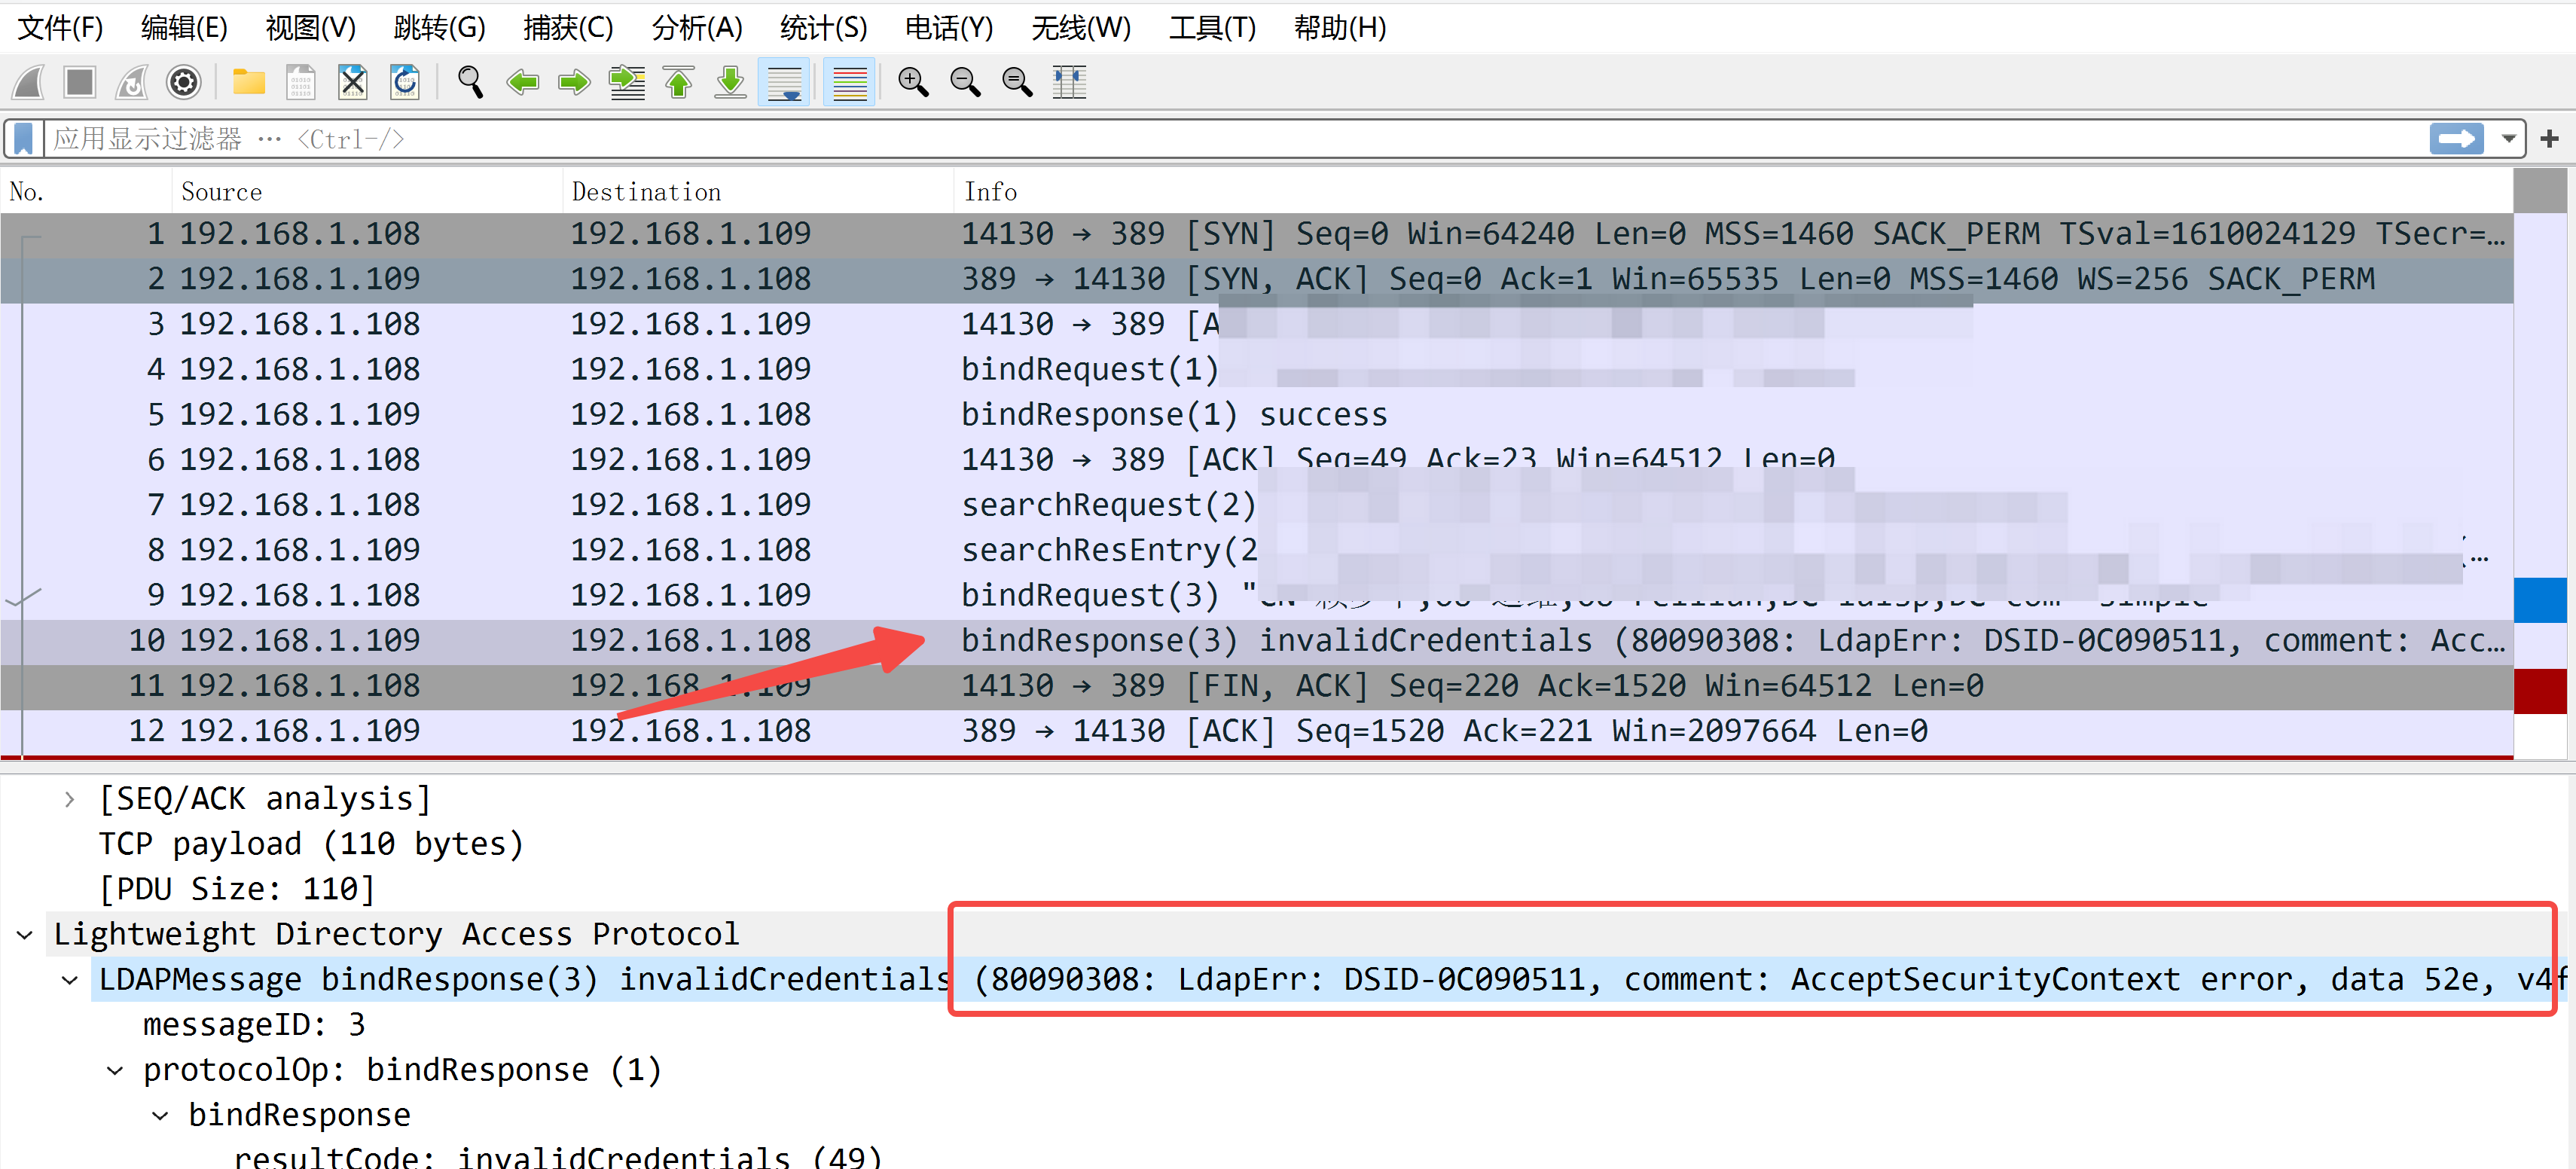Collapse the Lightweight Directory Access Protocol node
Viewport: 2576px width, 1169px height.
[x=25, y=935]
